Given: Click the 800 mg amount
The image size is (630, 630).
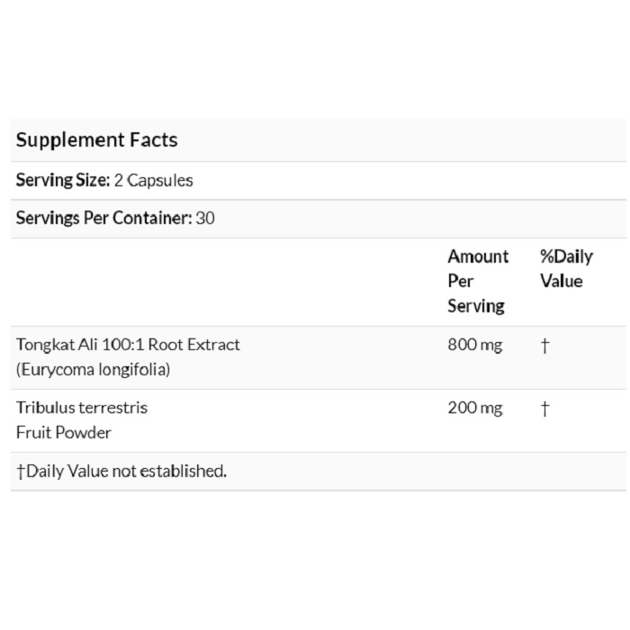Looking at the screenshot, I should coord(475,345).
